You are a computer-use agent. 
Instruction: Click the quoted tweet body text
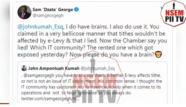(x=91, y=87)
